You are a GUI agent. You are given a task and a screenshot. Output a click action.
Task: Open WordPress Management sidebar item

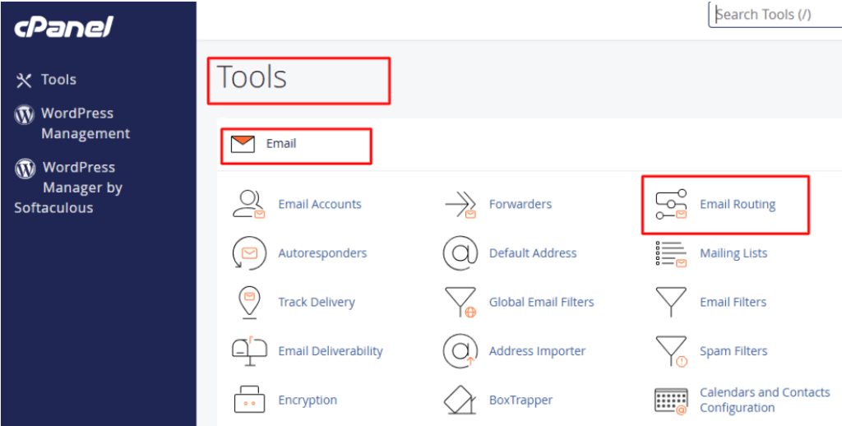point(86,123)
